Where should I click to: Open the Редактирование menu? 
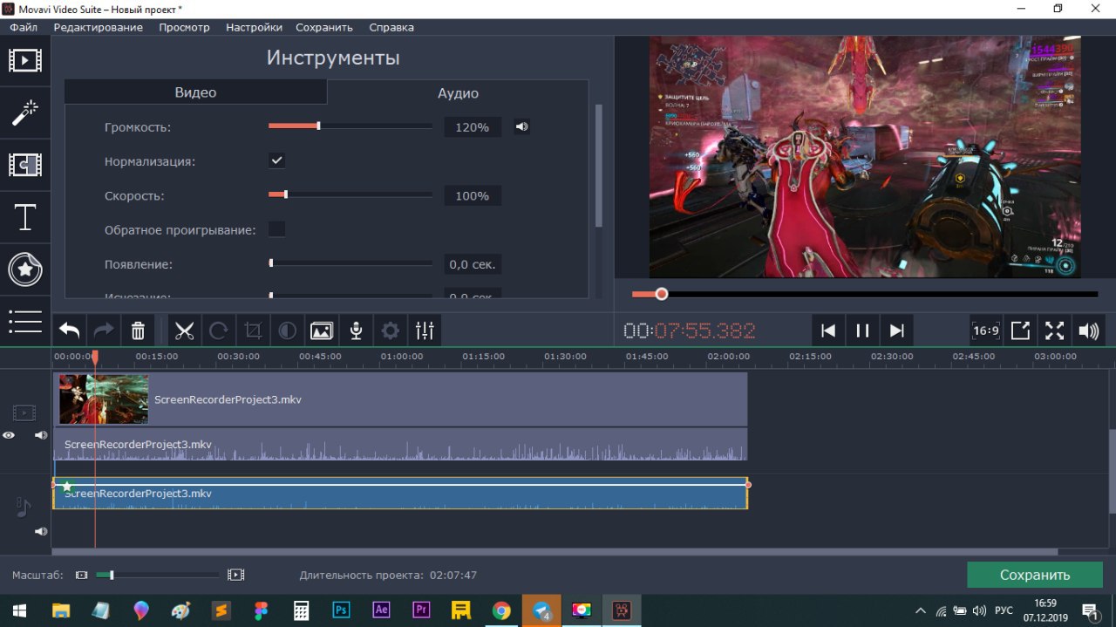click(x=99, y=27)
